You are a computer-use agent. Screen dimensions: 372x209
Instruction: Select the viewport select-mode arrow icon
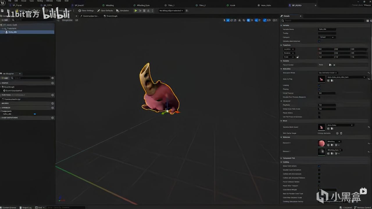224,20
